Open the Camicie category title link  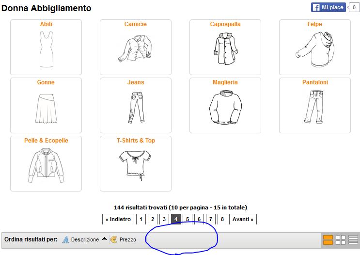click(136, 24)
